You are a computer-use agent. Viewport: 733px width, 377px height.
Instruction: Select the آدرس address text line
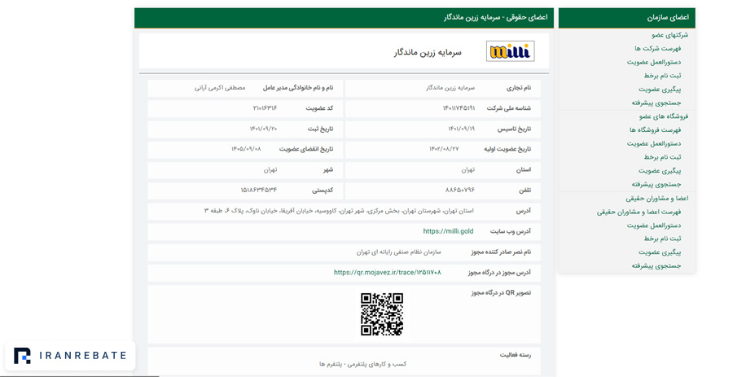pyautogui.click(x=339, y=211)
